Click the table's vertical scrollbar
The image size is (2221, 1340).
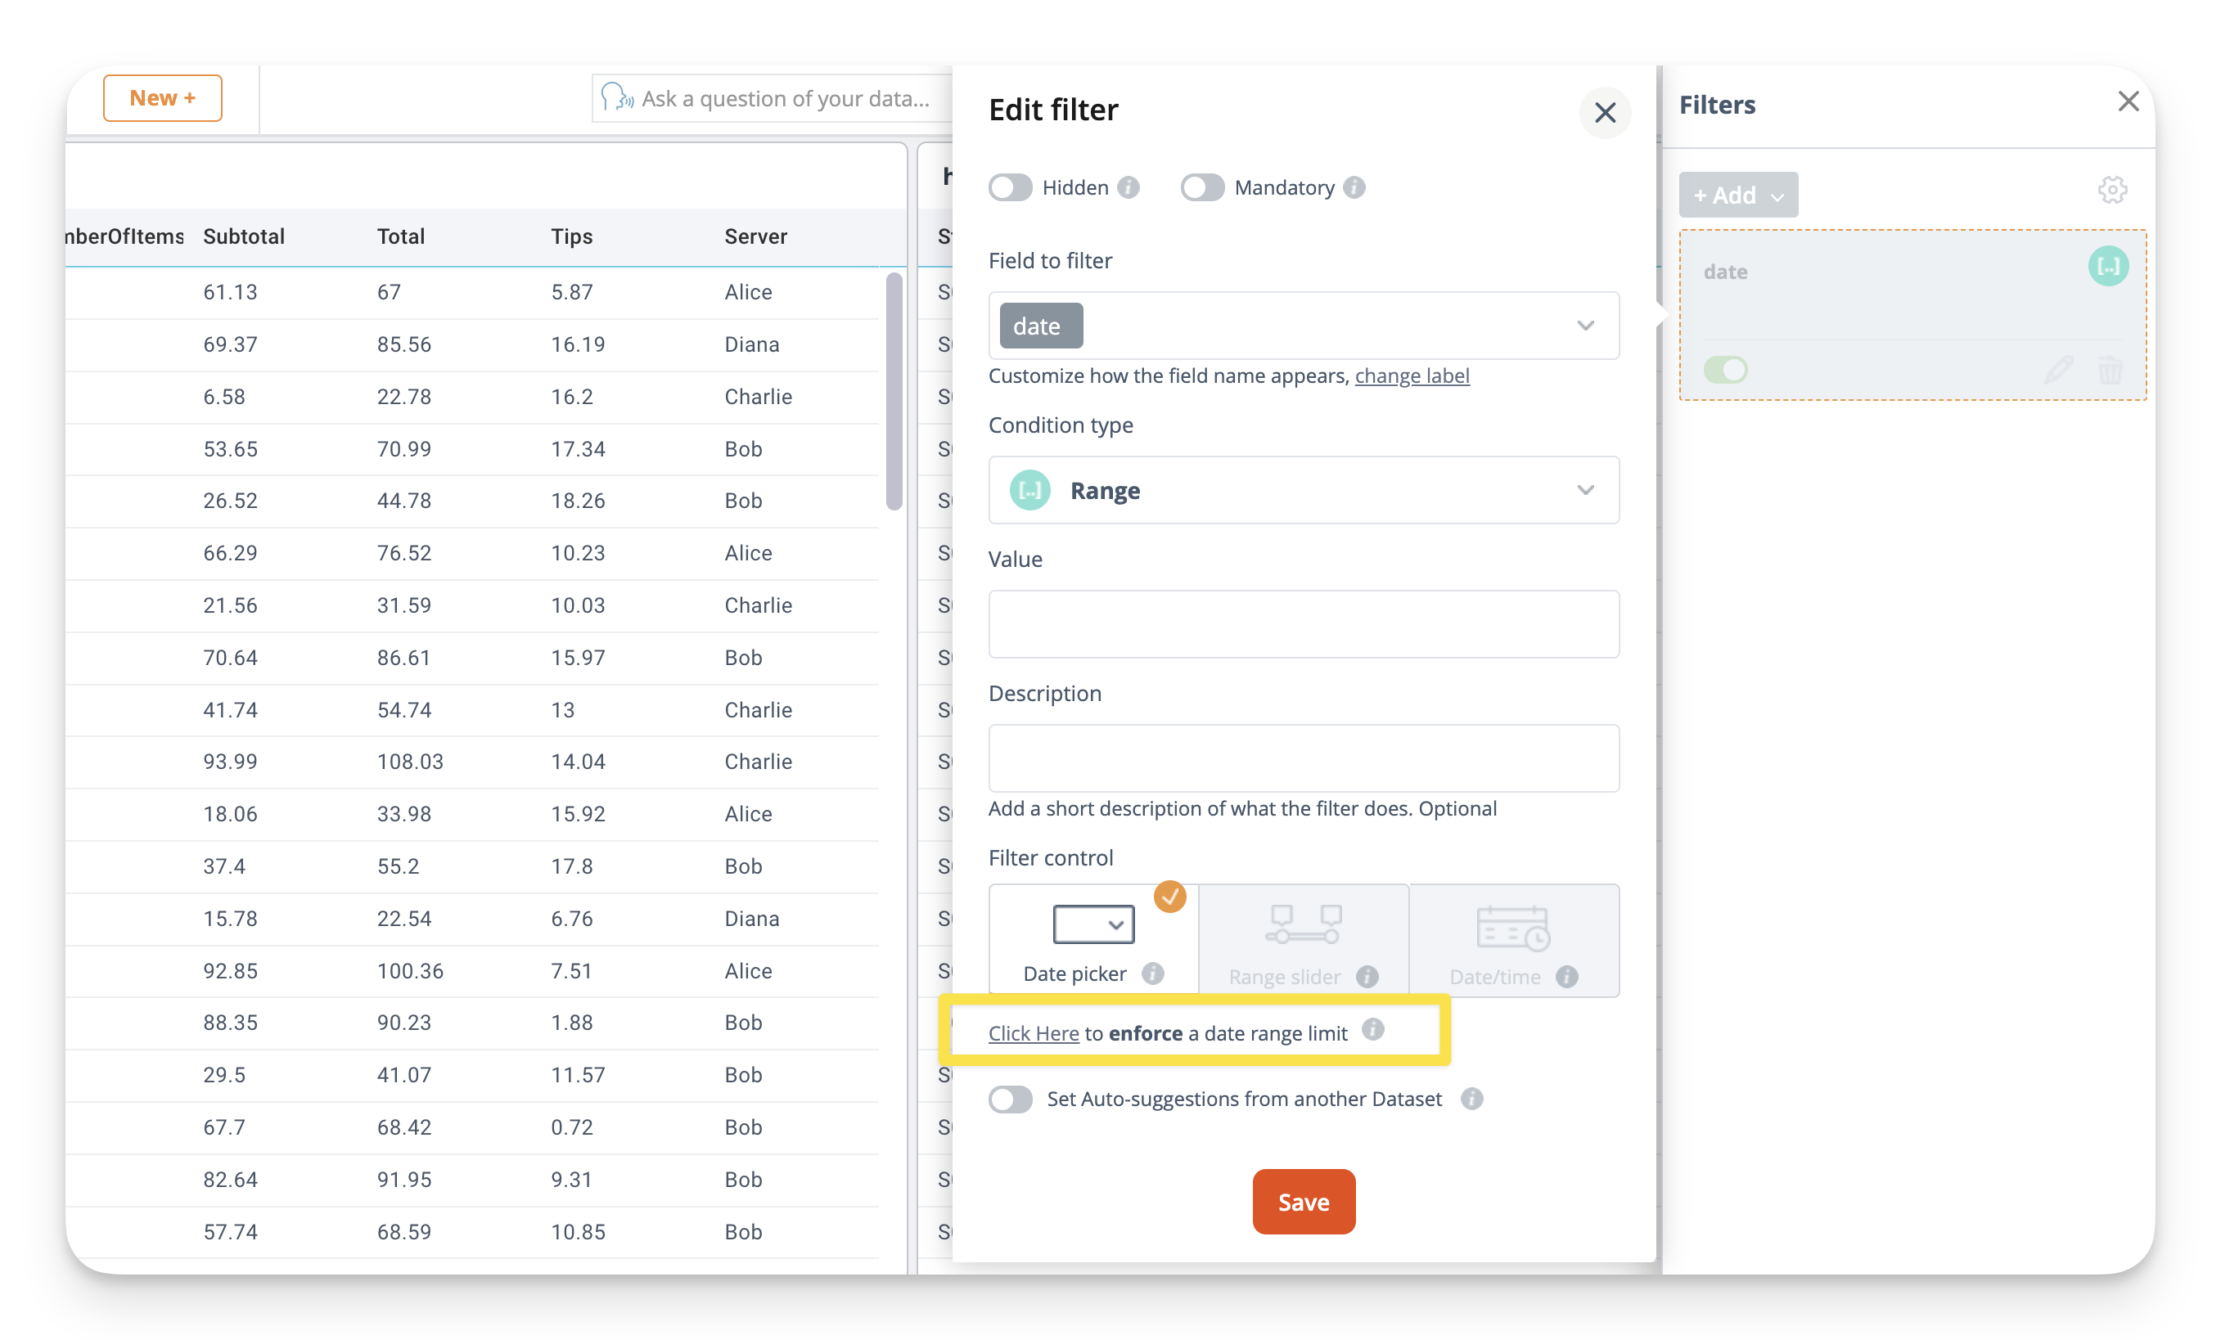[x=894, y=391]
